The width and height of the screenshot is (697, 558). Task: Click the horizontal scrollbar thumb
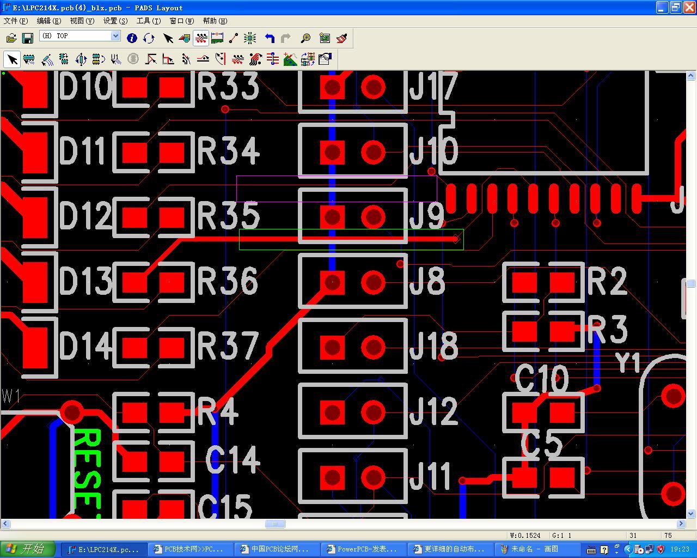275,524
